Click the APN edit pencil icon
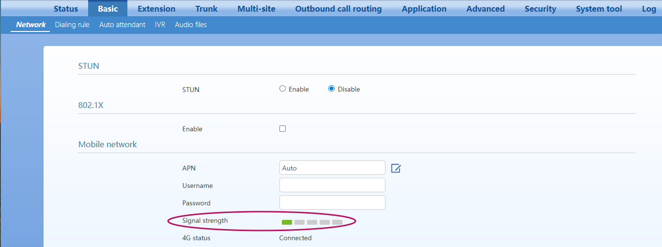This screenshot has height=247, width=662. coord(396,168)
